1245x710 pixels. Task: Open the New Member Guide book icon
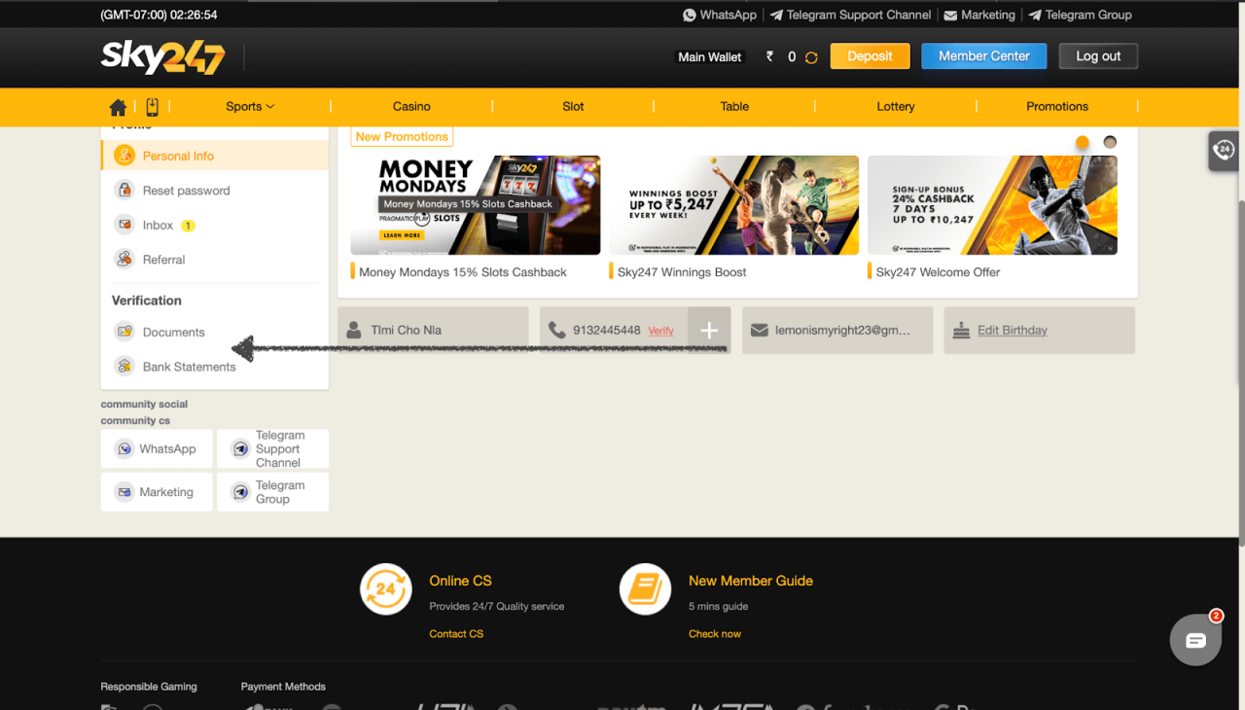(646, 588)
